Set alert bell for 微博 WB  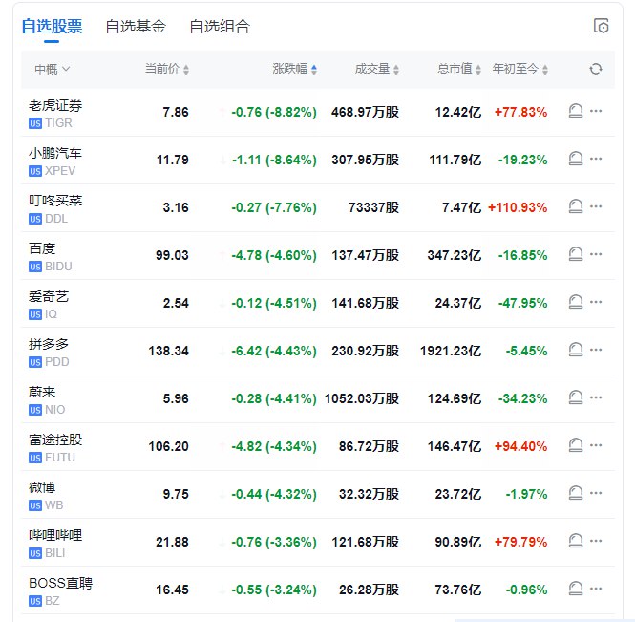point(576,493)
